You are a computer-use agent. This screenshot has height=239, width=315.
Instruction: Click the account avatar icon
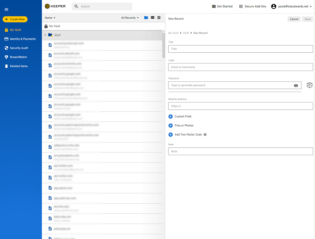point(274,6)
